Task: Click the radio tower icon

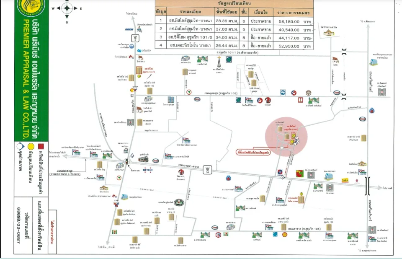Action: point(219,62)
